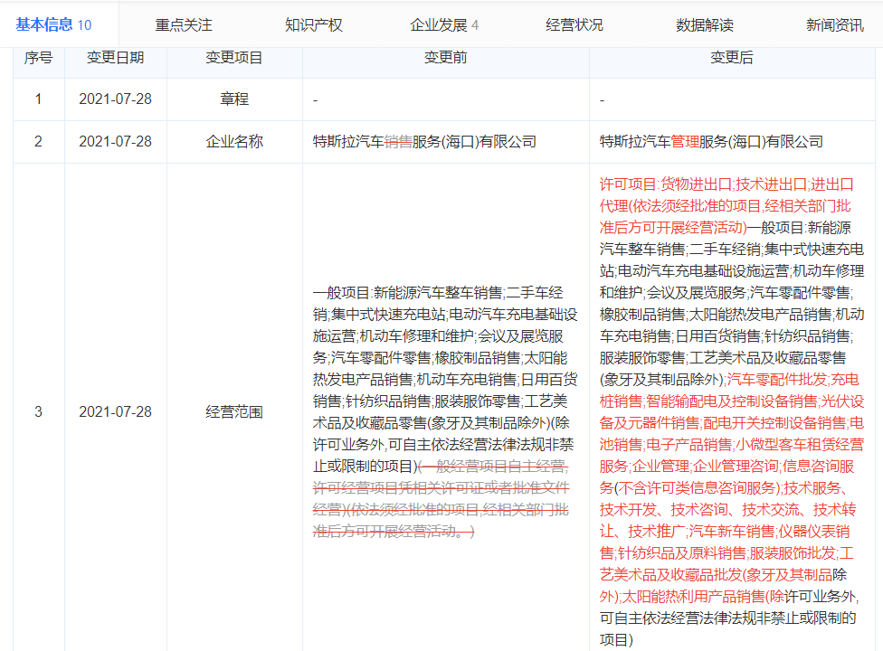Click the 经营范围 before-change text
The image size is (883, 651).
(x=445, y=412)
